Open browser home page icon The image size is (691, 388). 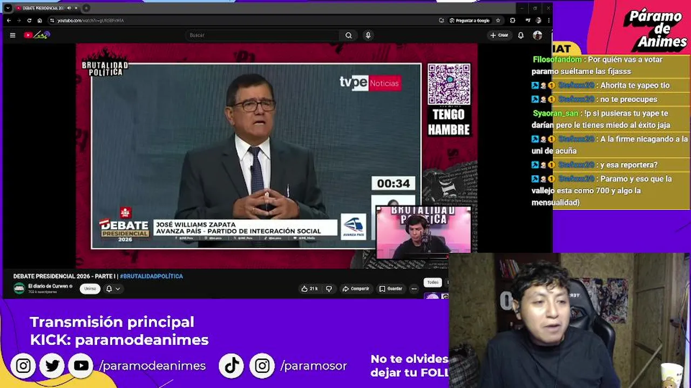point(39,20)
